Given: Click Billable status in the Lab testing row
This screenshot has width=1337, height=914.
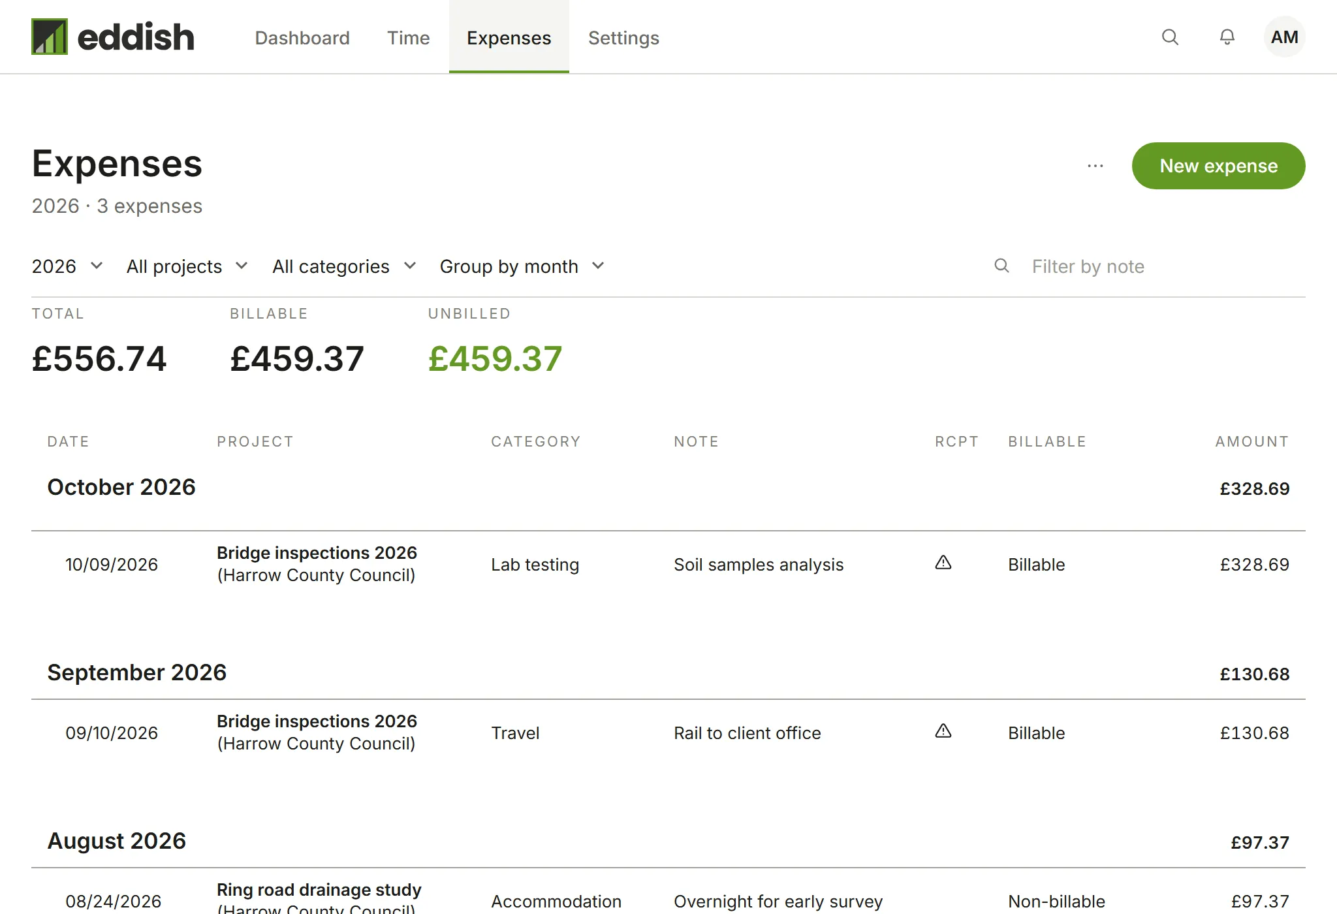Looking at the screenshot, I should point(1036,565).
